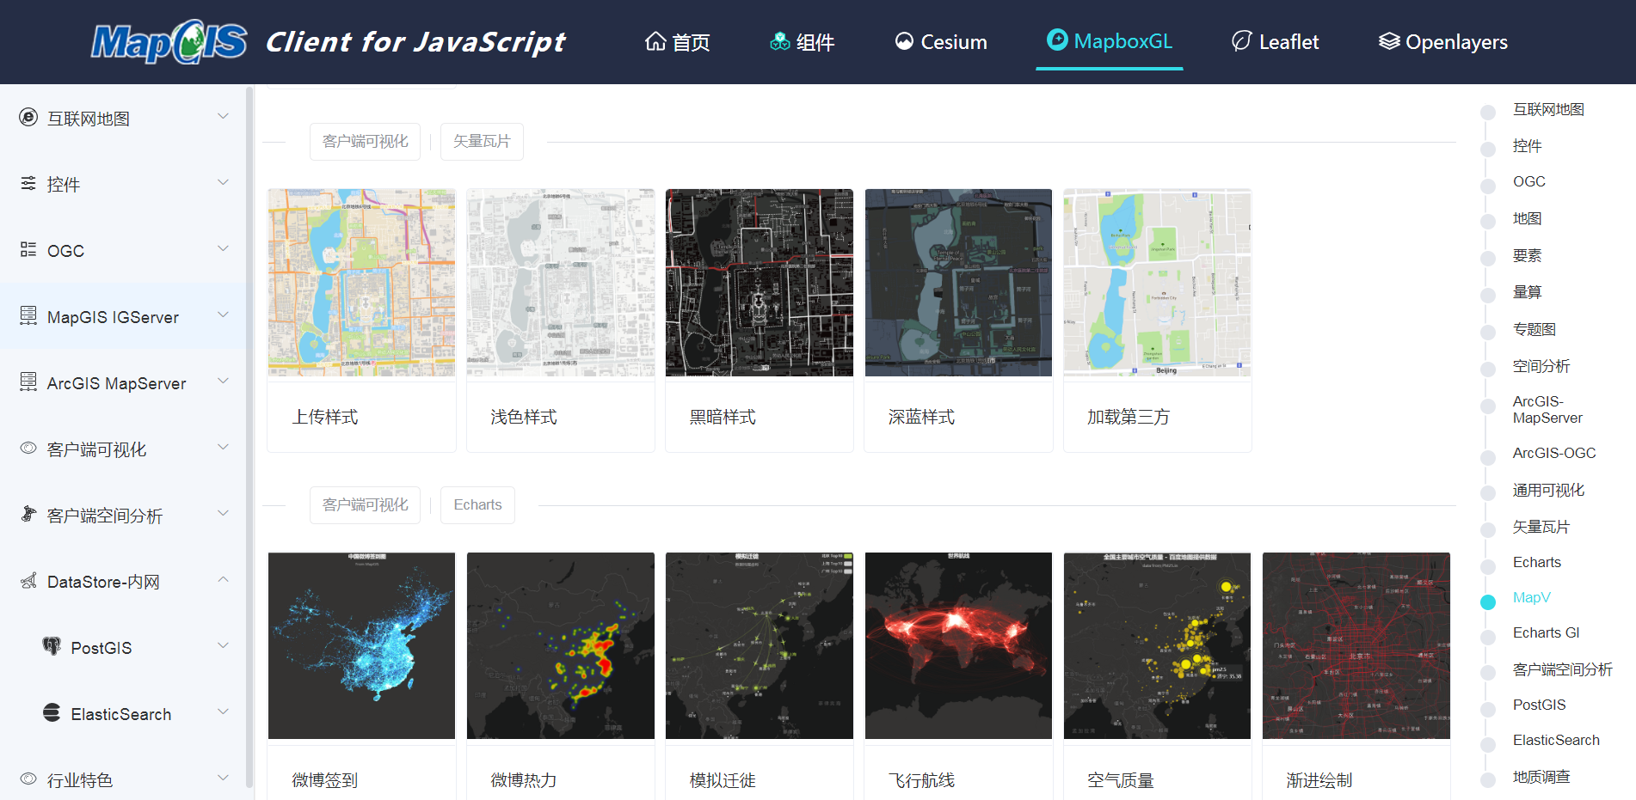Click the MapGIS IGServer server icon
This screenshot has width=1636, height=800.
28,315
